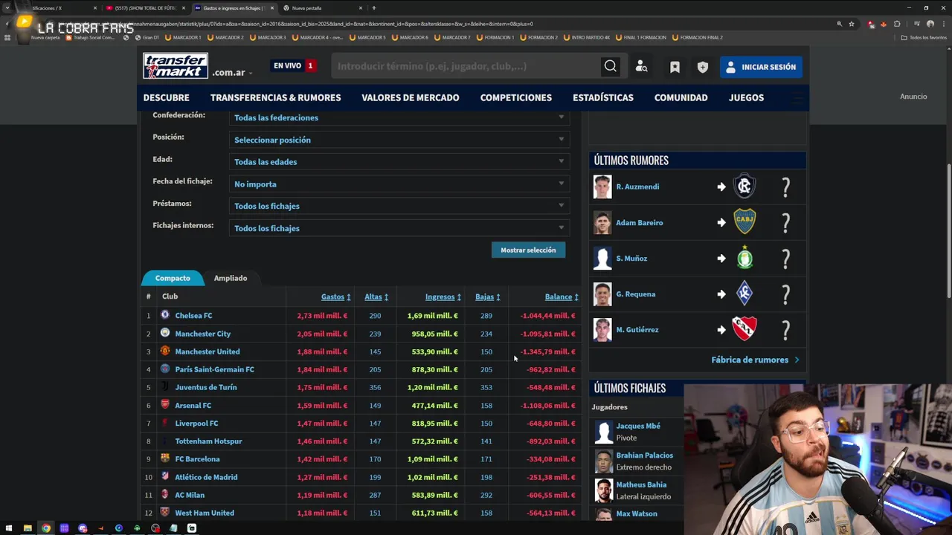Viewport: 952px width, 535px height.
Task: Click the Manchester City crest icon
Action: [165, 333]
